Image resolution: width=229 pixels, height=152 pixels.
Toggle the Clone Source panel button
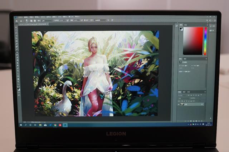point(35,21)
